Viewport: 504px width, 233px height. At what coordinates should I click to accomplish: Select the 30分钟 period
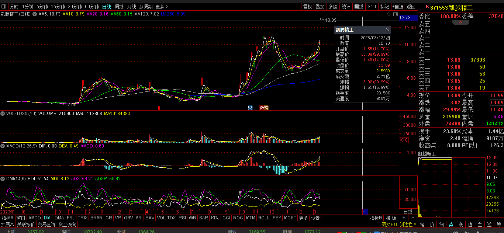click(x=75, y=7)
